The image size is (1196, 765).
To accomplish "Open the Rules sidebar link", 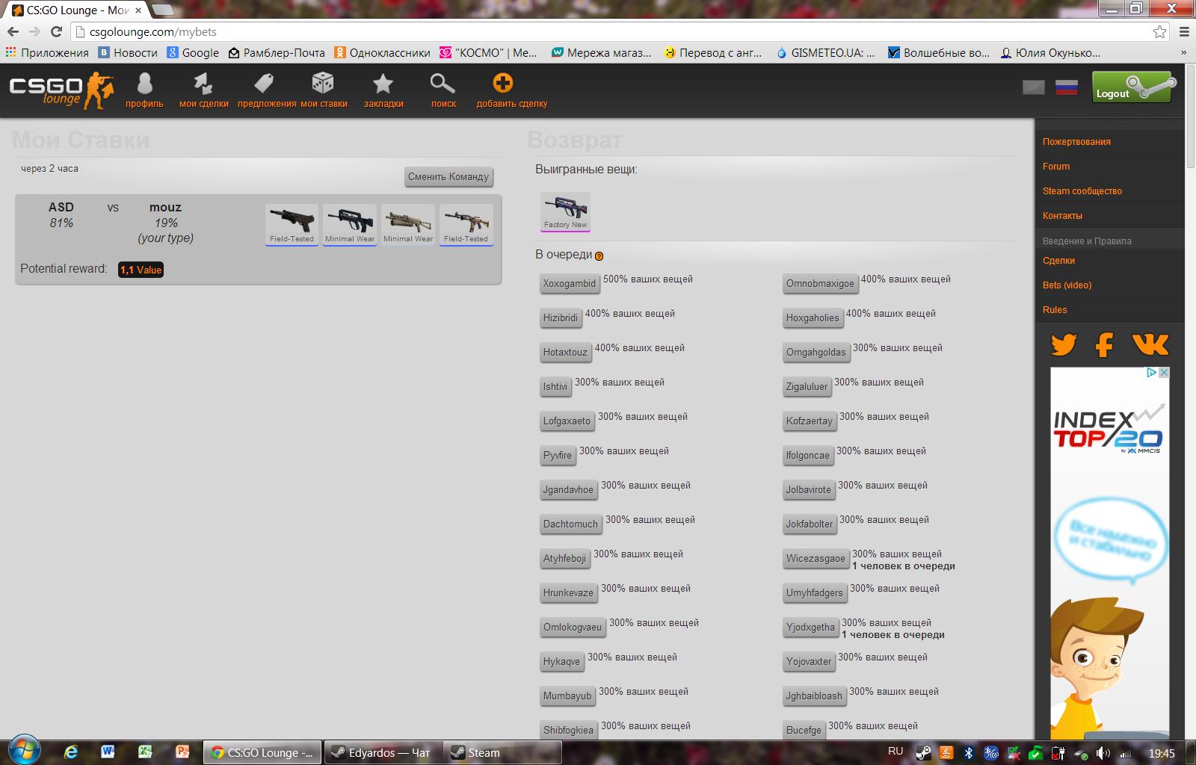I will point(1055,310).
